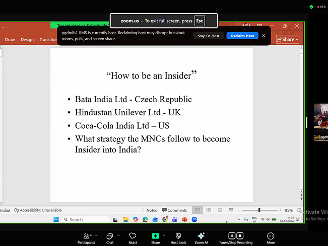Open Zoom from the taskbar

pos(194,219)
